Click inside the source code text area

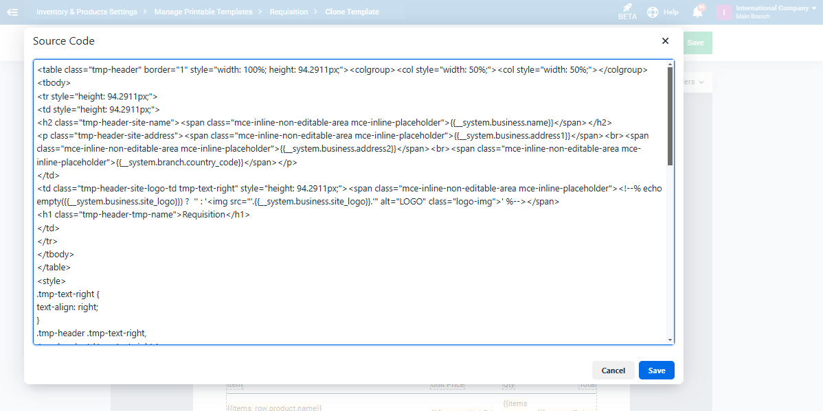click(343, 274)
